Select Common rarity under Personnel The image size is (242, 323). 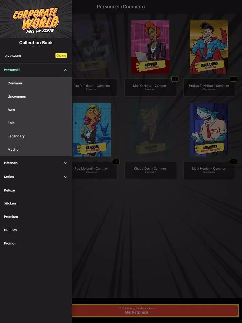click(x=15, y=83)
